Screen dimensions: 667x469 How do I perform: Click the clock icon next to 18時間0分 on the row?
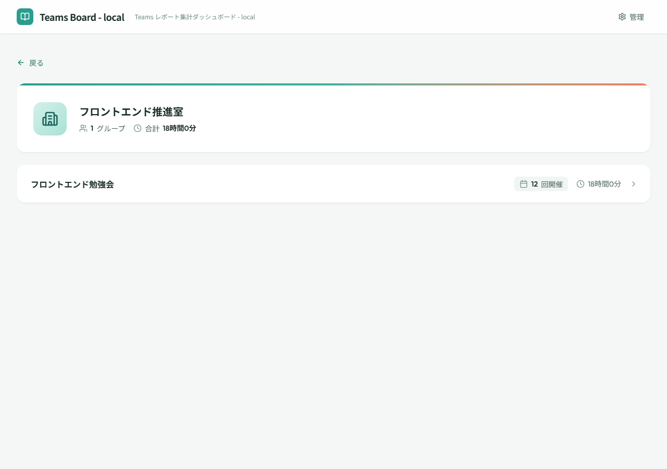[580, 183]
